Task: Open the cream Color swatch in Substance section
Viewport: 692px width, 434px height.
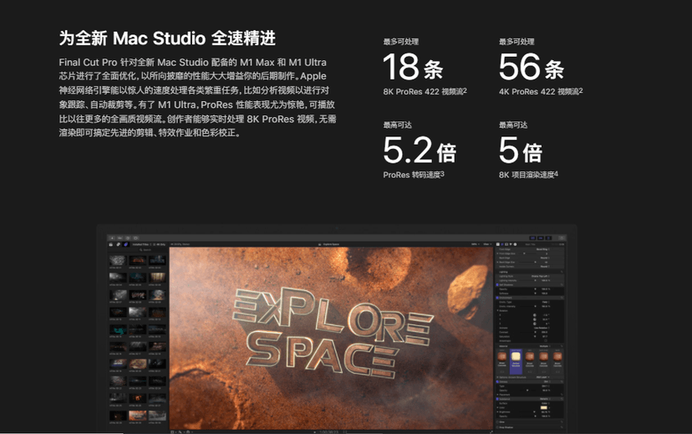Action: [544, 407]
